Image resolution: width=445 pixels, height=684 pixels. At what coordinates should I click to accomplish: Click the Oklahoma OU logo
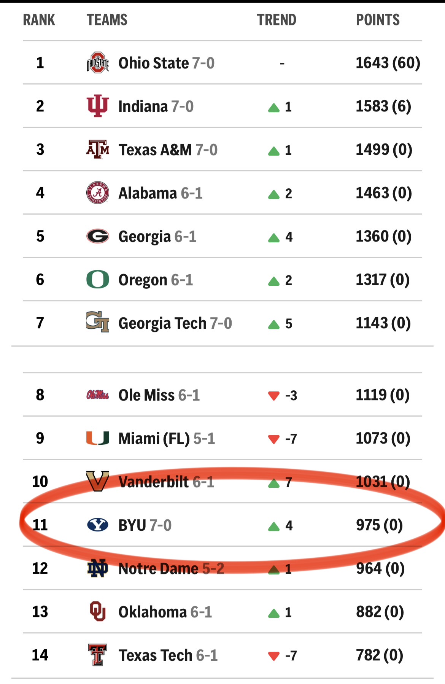(98, 612)
